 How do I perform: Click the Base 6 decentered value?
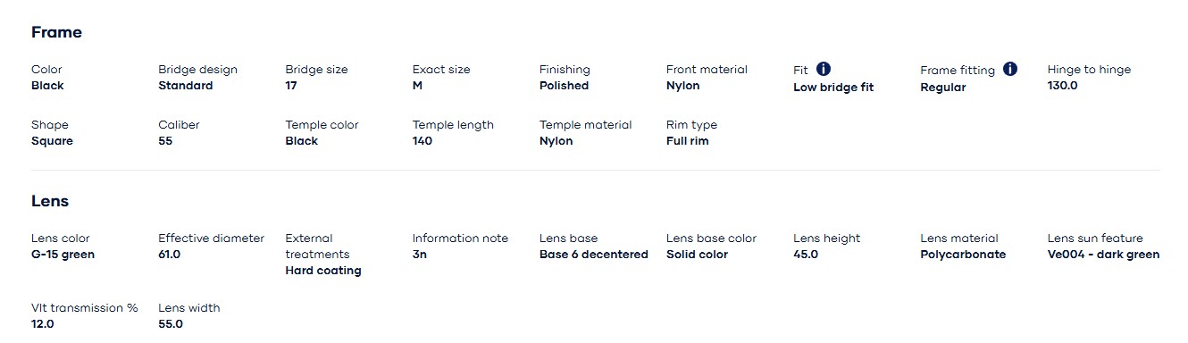594,255
